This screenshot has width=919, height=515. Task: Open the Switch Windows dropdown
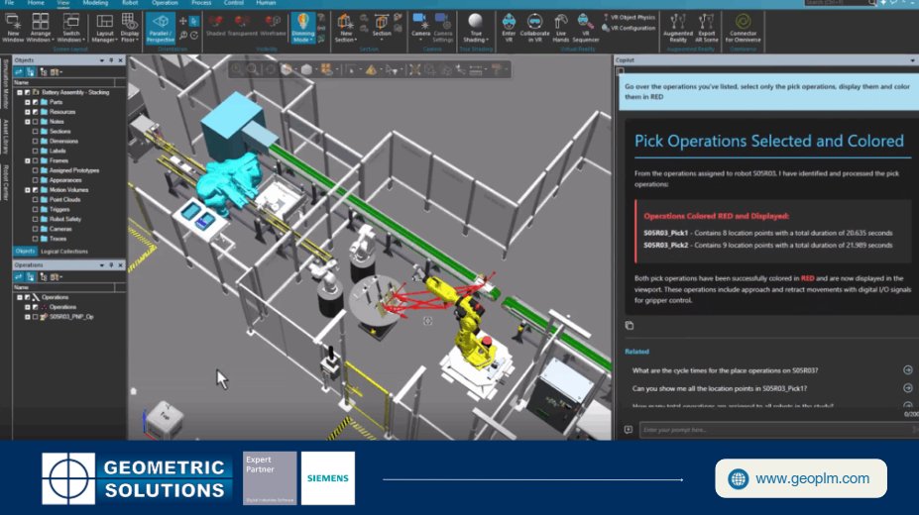click(x=71, y=28)
